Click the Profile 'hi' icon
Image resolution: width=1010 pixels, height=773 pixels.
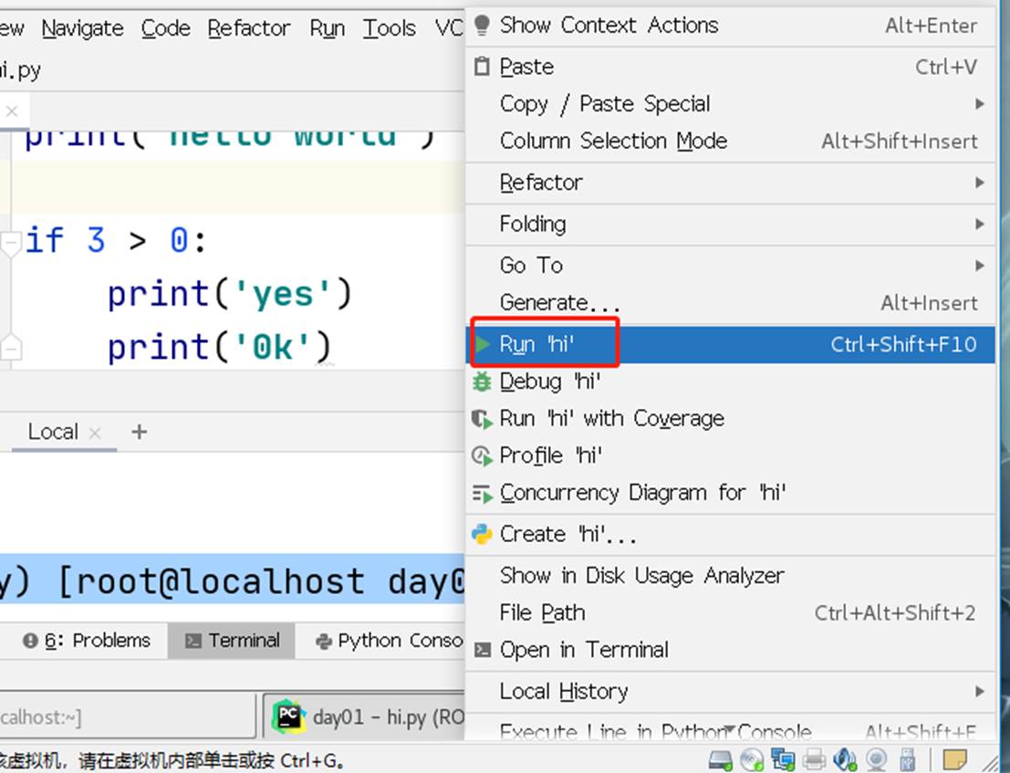[482, 455]
